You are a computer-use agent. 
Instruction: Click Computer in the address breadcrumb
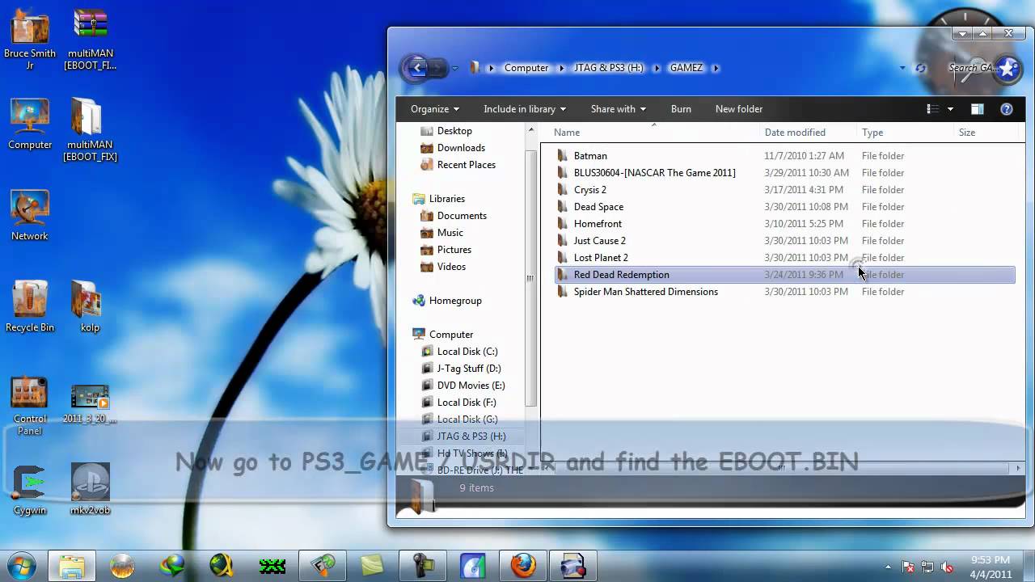(526, 68)
